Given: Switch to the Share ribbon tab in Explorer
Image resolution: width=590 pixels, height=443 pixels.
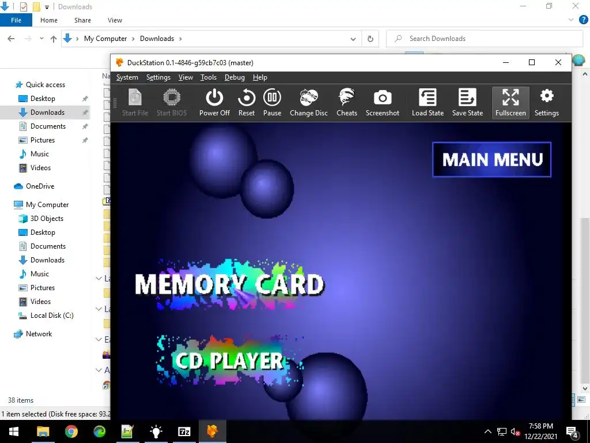Looking at the screenshot, I should [82, 20].
